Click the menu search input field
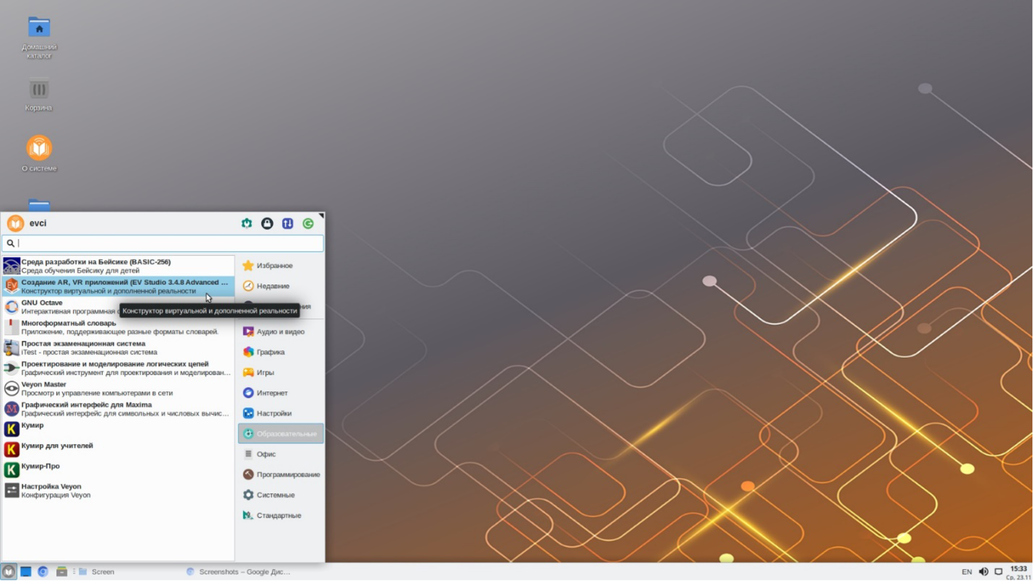Viewport: 1034px width, 582px height. [x=169, y=243]
